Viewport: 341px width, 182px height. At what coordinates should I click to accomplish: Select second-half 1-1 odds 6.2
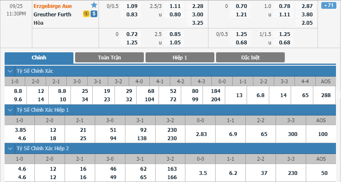click(x=233, y=173)
